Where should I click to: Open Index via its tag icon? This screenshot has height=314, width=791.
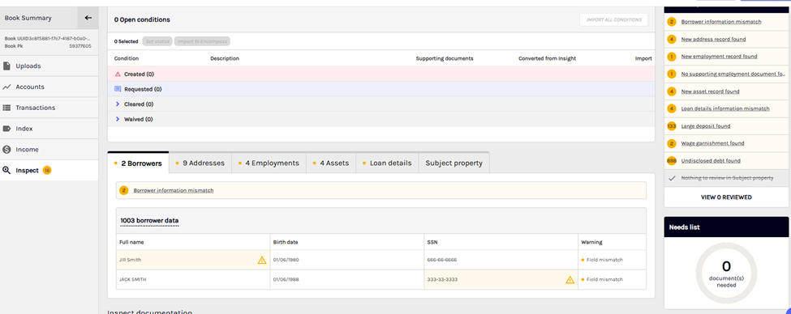point(6,129)
